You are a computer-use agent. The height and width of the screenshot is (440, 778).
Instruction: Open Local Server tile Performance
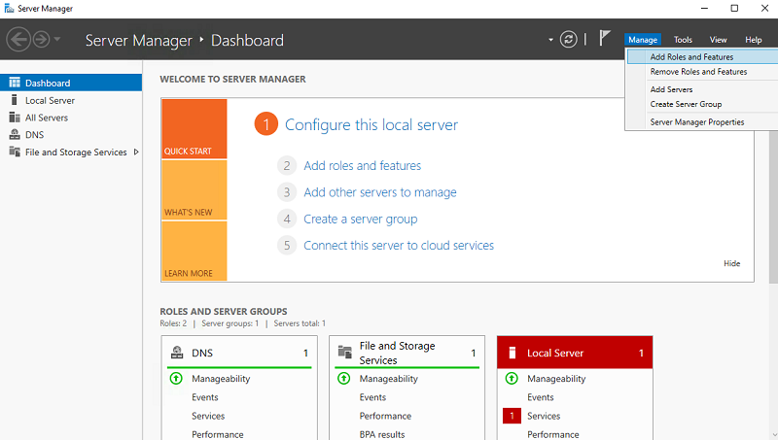pyautogui.click(x=552, y=434)
